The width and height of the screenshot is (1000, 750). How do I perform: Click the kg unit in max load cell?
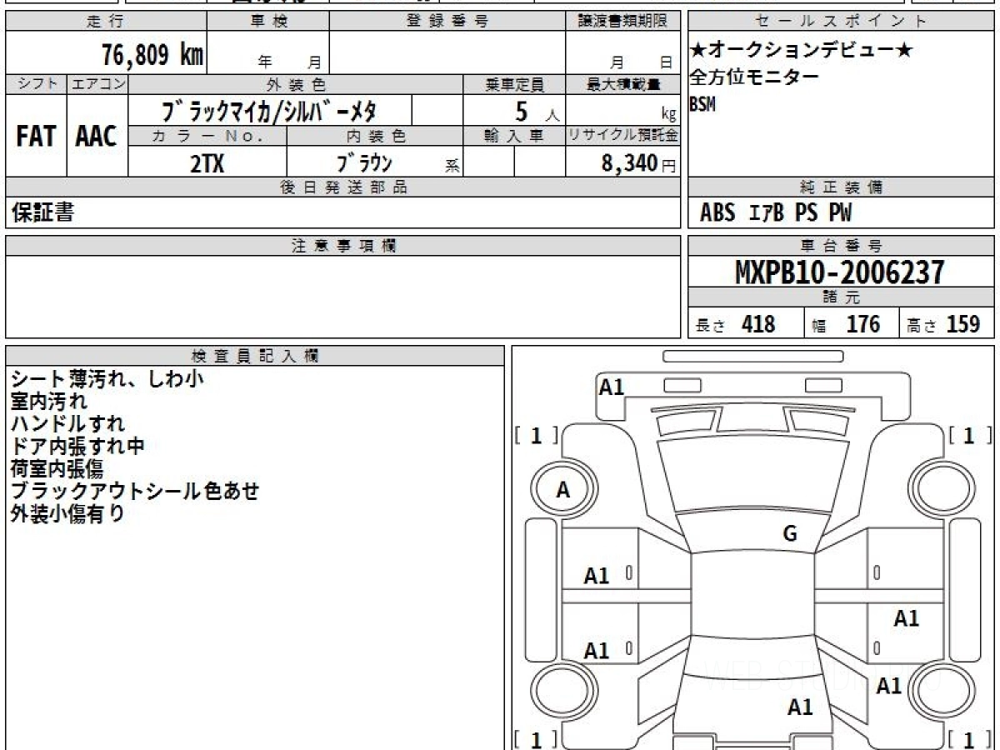point(669,116)
